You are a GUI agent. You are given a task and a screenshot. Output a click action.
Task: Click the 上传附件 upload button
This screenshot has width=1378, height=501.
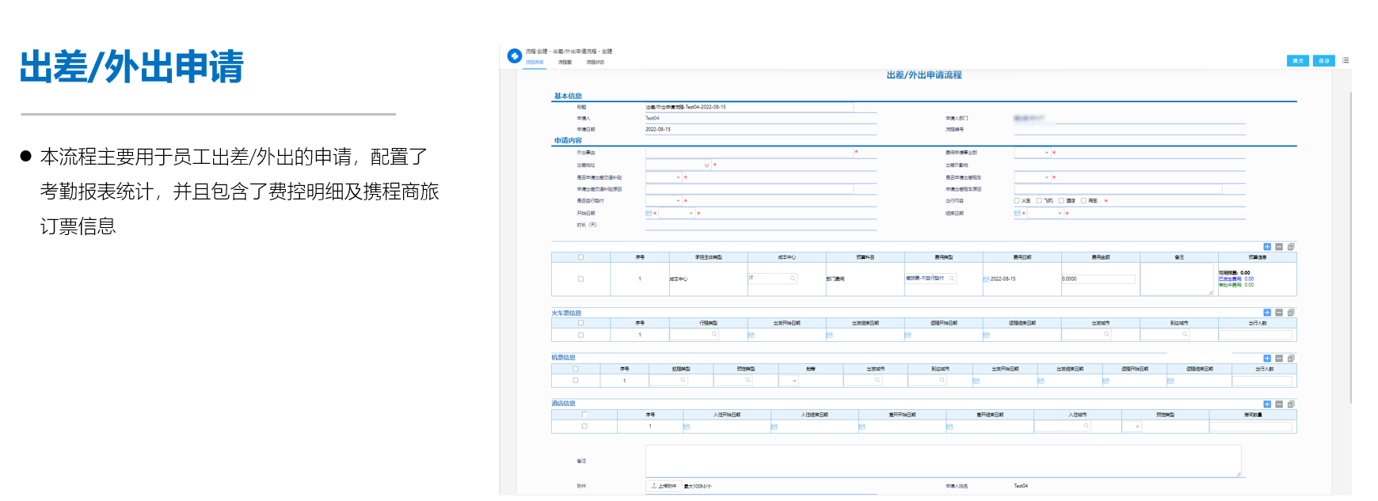click(x=664, y=486)
